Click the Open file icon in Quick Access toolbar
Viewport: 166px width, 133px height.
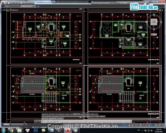tap(12, 3)
